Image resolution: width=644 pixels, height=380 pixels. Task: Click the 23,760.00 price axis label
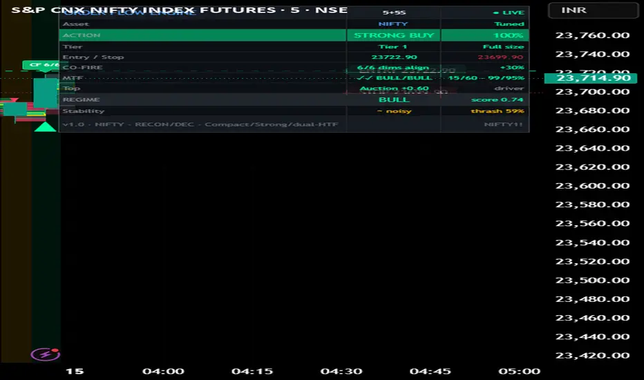pyautogui.click(x=592, y=35)
